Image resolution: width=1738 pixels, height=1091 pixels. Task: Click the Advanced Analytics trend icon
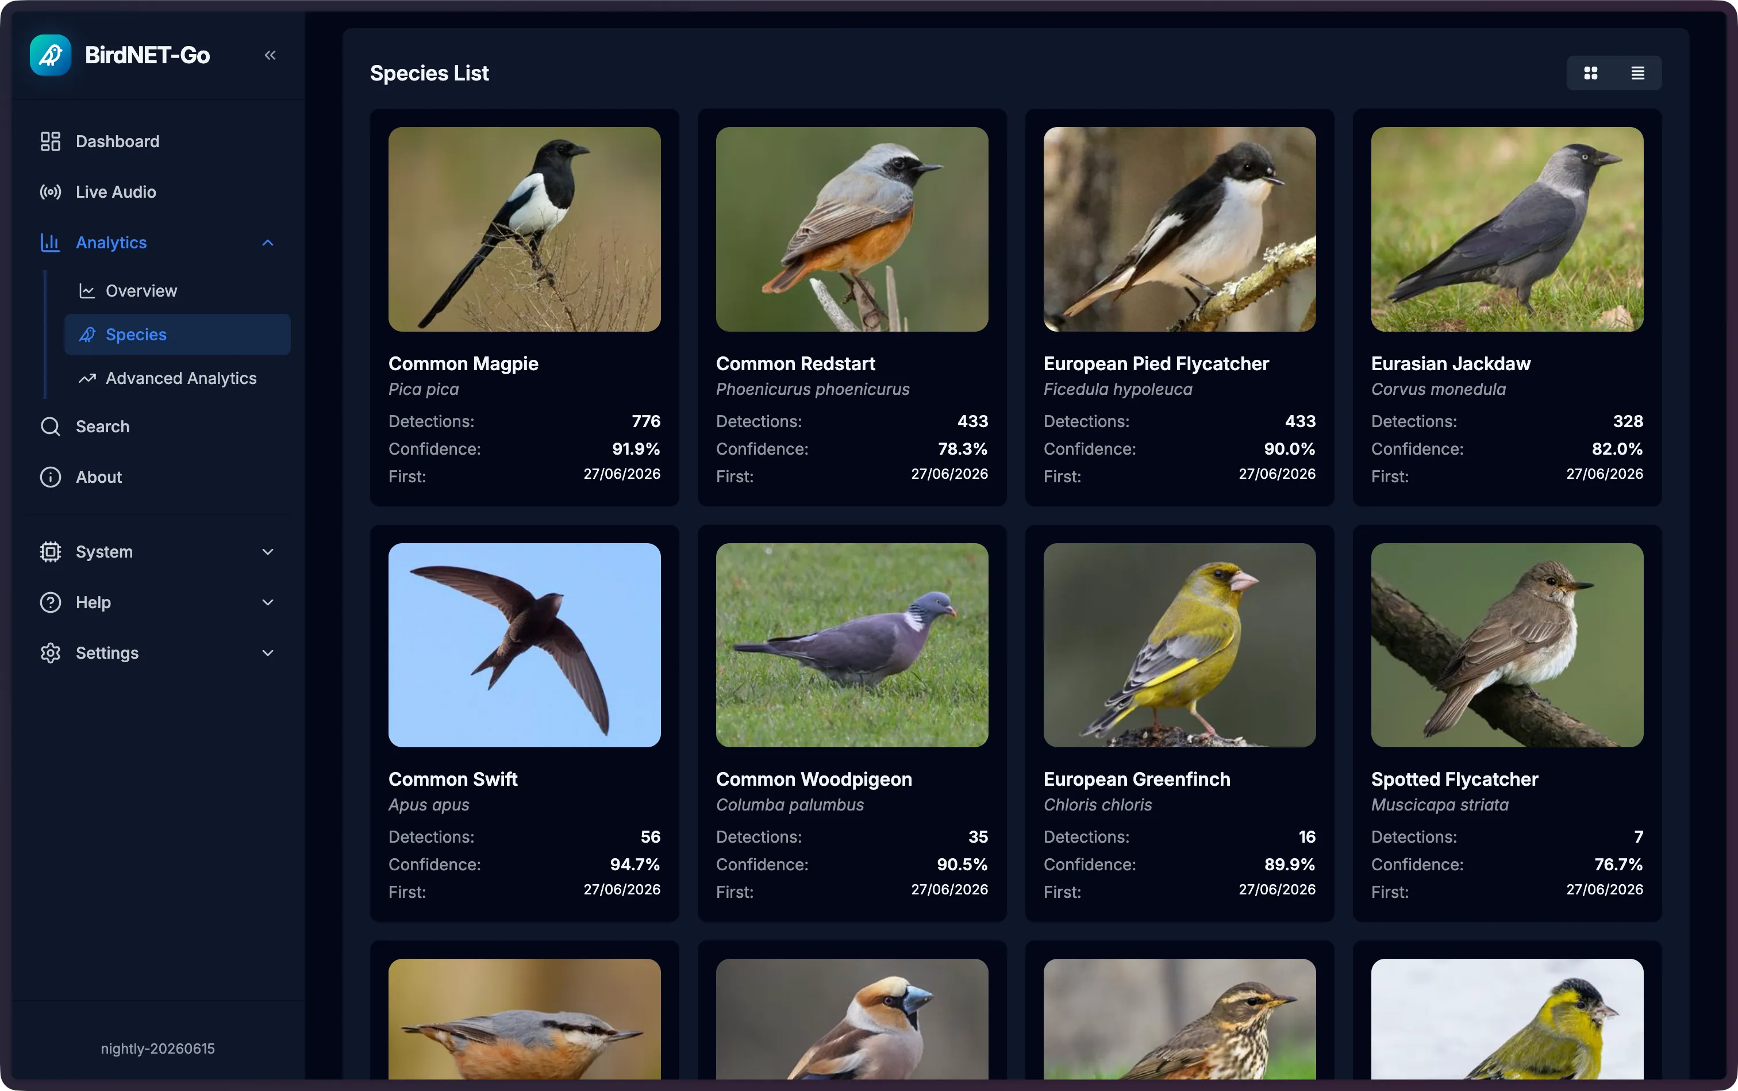(x=87, y=378)
